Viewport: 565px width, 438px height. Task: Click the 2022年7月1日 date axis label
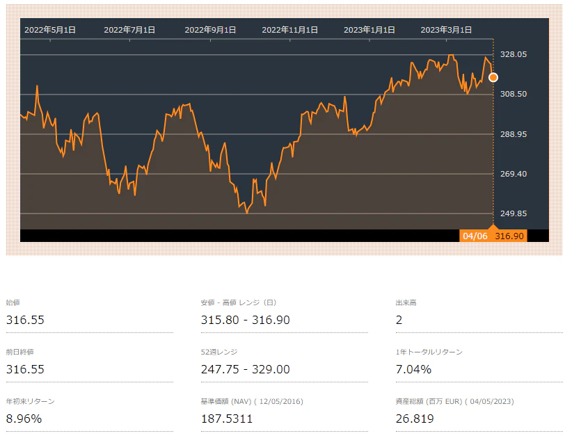(129, 30)
